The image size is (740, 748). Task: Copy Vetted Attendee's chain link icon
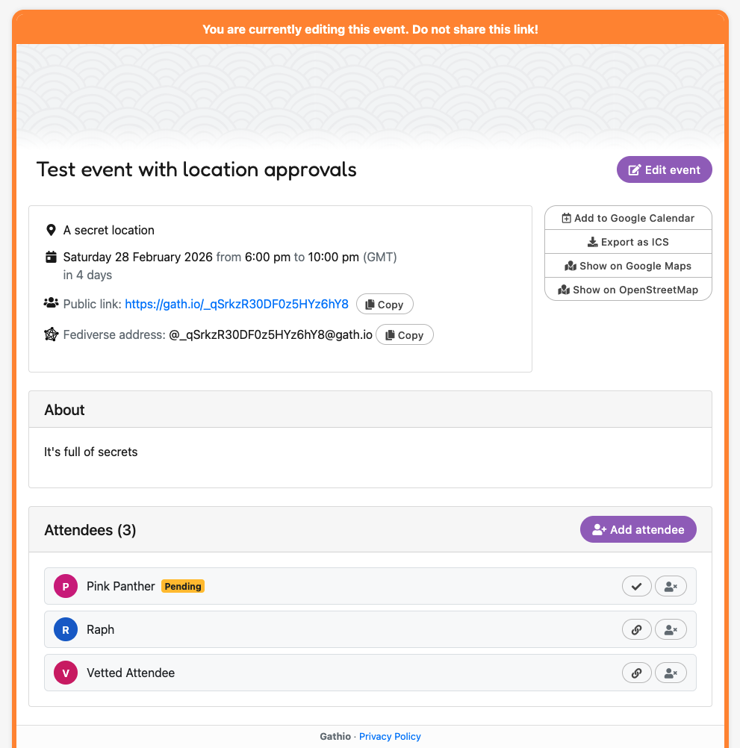636,673
